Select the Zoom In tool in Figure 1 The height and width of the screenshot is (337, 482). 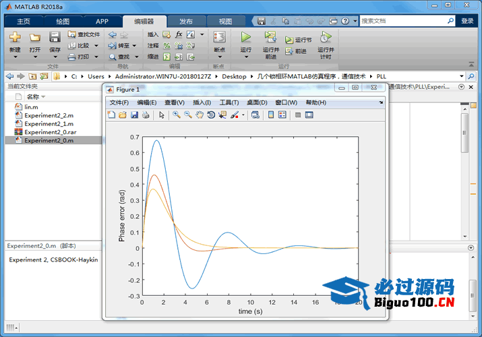pyautogui.click(x=177, y=115)
